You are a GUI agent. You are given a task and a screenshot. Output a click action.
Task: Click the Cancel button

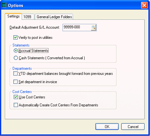pyautogui.click(x=133, y=126)
